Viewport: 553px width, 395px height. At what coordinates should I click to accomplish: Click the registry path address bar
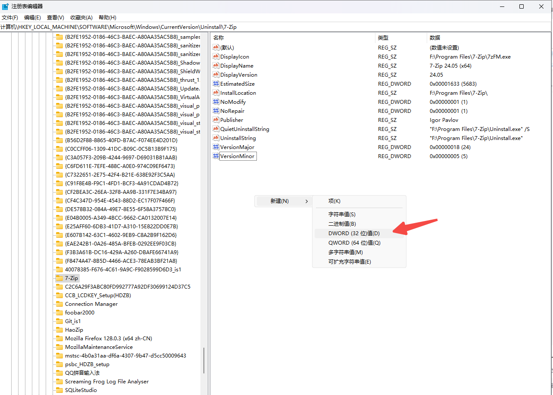(276, 27)
